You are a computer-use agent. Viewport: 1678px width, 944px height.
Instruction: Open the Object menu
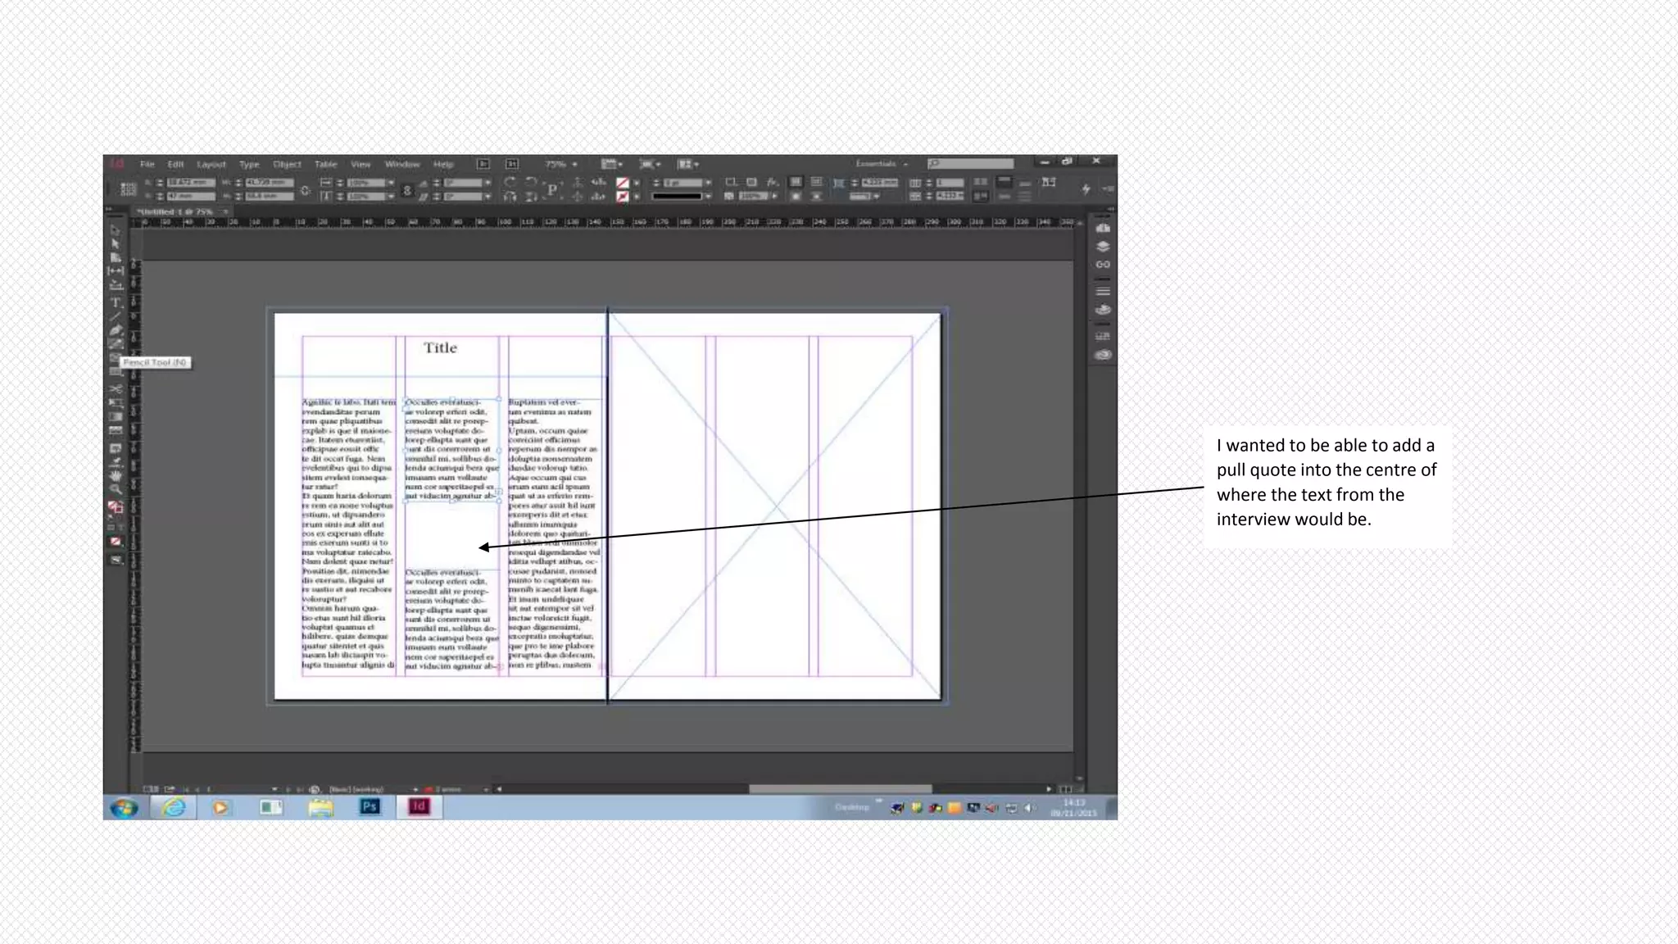coord(287,165)
